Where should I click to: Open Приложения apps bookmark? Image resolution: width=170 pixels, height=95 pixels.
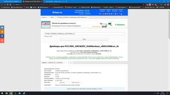coord(5,7)
